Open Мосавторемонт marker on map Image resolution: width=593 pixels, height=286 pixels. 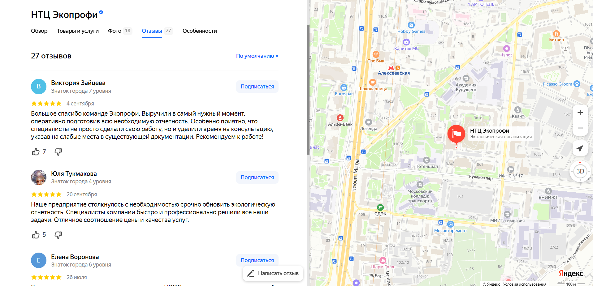click(x=450, y=224)
